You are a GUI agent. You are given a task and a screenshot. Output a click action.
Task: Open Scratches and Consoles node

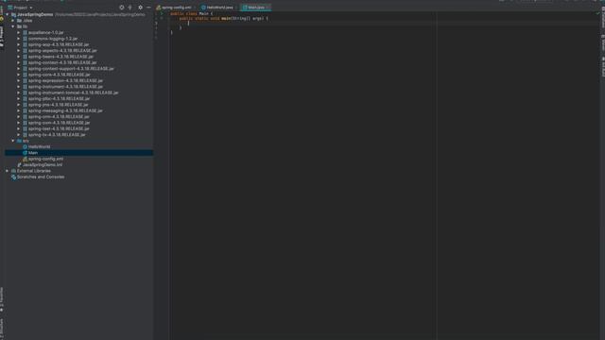[x=41, y=177]
